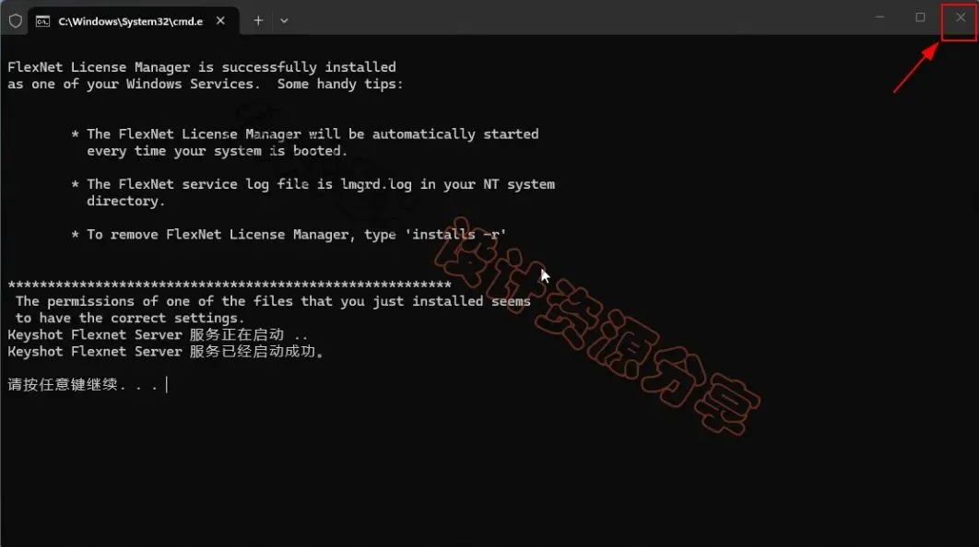
Task: Close the cmd.exe tab with its X
Action: point(220,20)
